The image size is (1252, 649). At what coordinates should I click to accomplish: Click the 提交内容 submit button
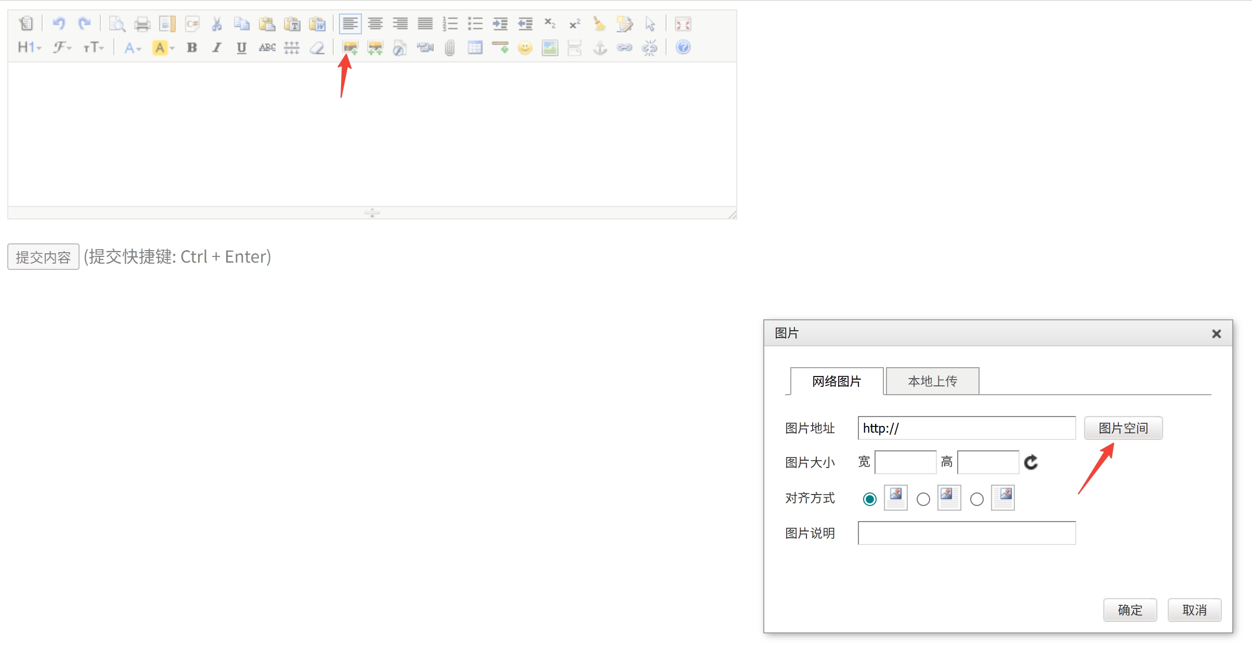pyautogui.click(x=43, y=257)
